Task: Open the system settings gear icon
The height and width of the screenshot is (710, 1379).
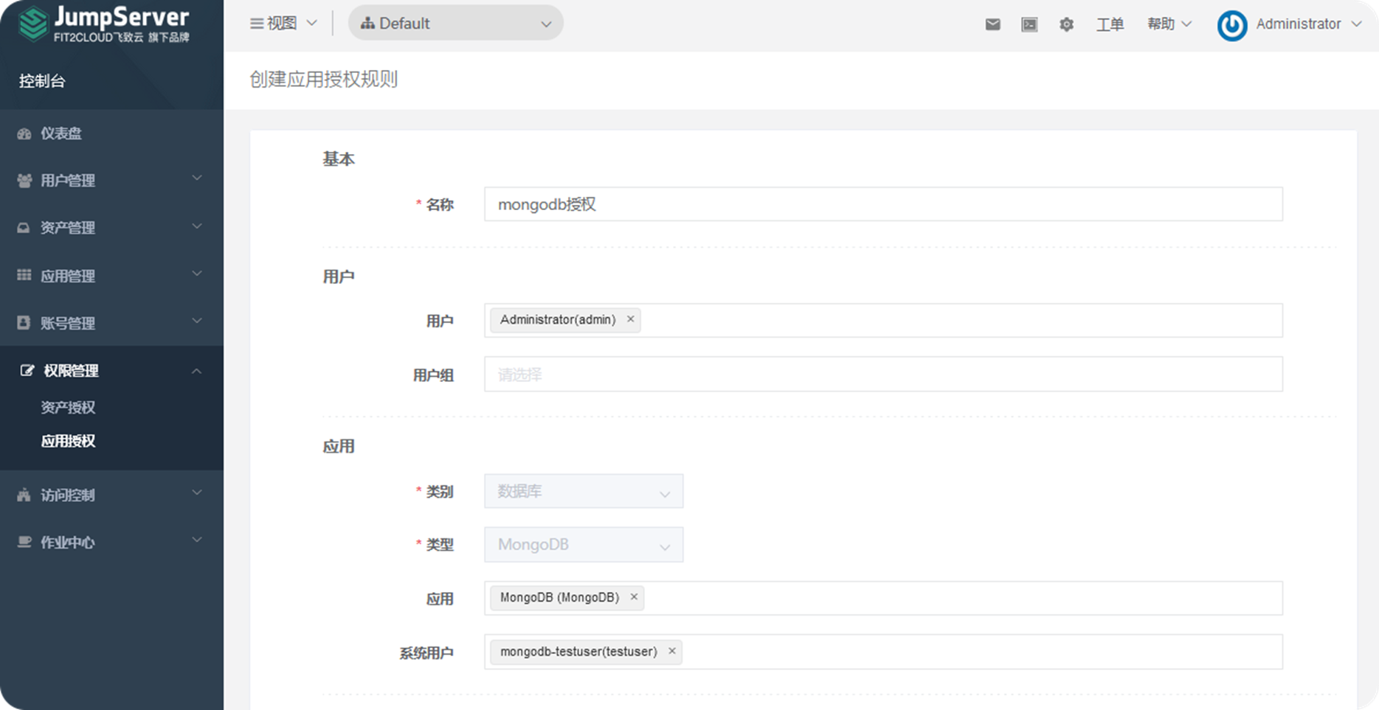Action: (x=1066, y=24)
